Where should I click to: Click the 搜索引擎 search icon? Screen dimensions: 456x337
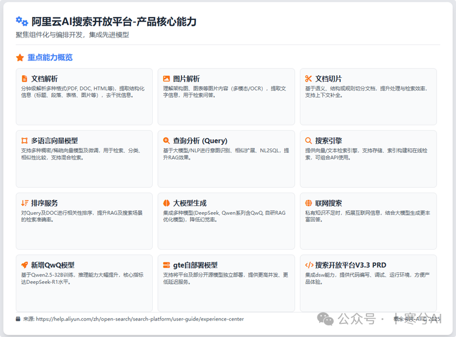click(309, 141)
